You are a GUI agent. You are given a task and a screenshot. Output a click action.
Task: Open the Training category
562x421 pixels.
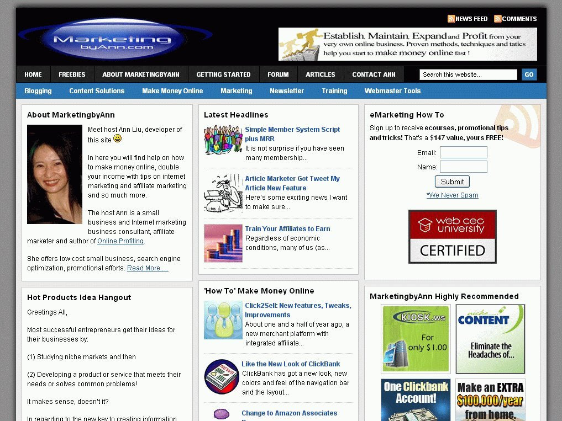point(334,91)
